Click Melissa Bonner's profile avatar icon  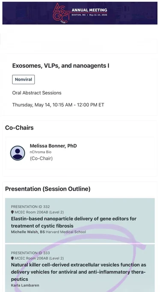tap(18, 153)
